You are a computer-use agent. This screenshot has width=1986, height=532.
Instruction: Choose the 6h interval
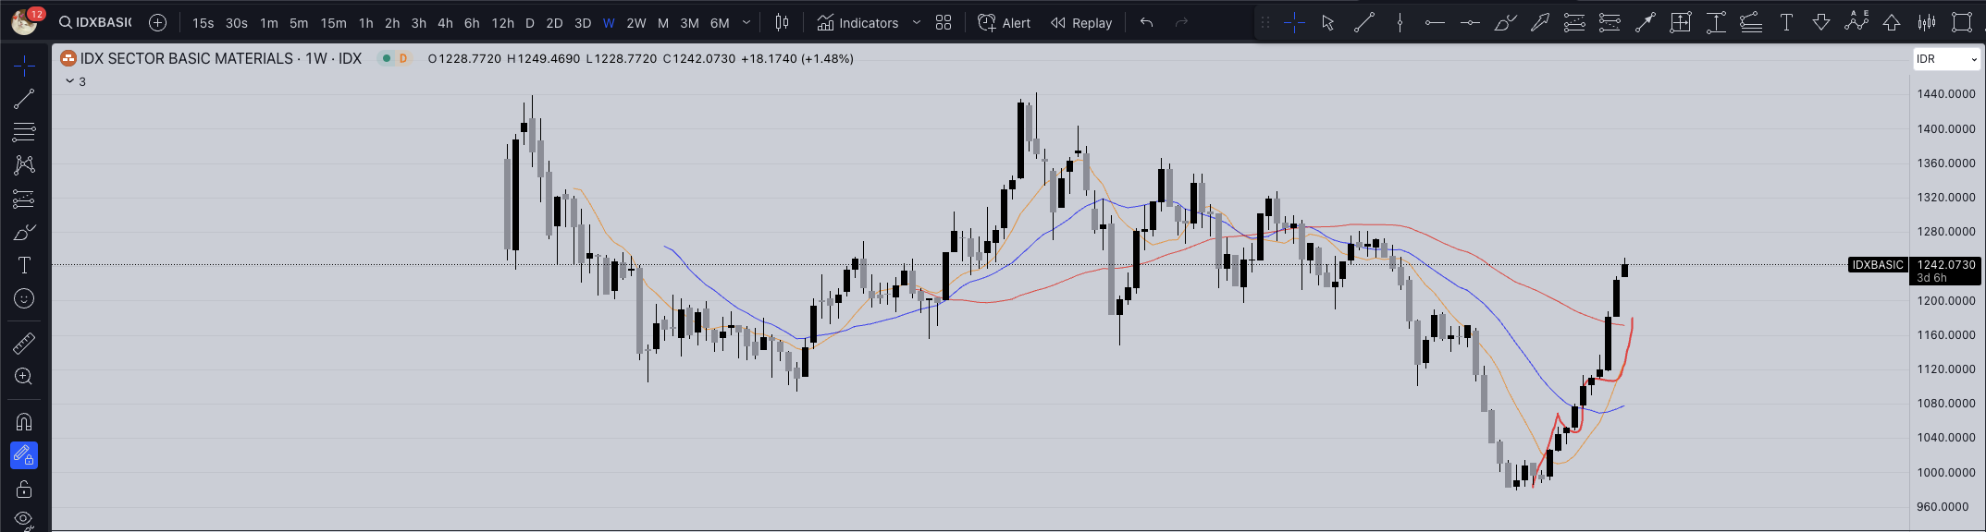point(472,23)
